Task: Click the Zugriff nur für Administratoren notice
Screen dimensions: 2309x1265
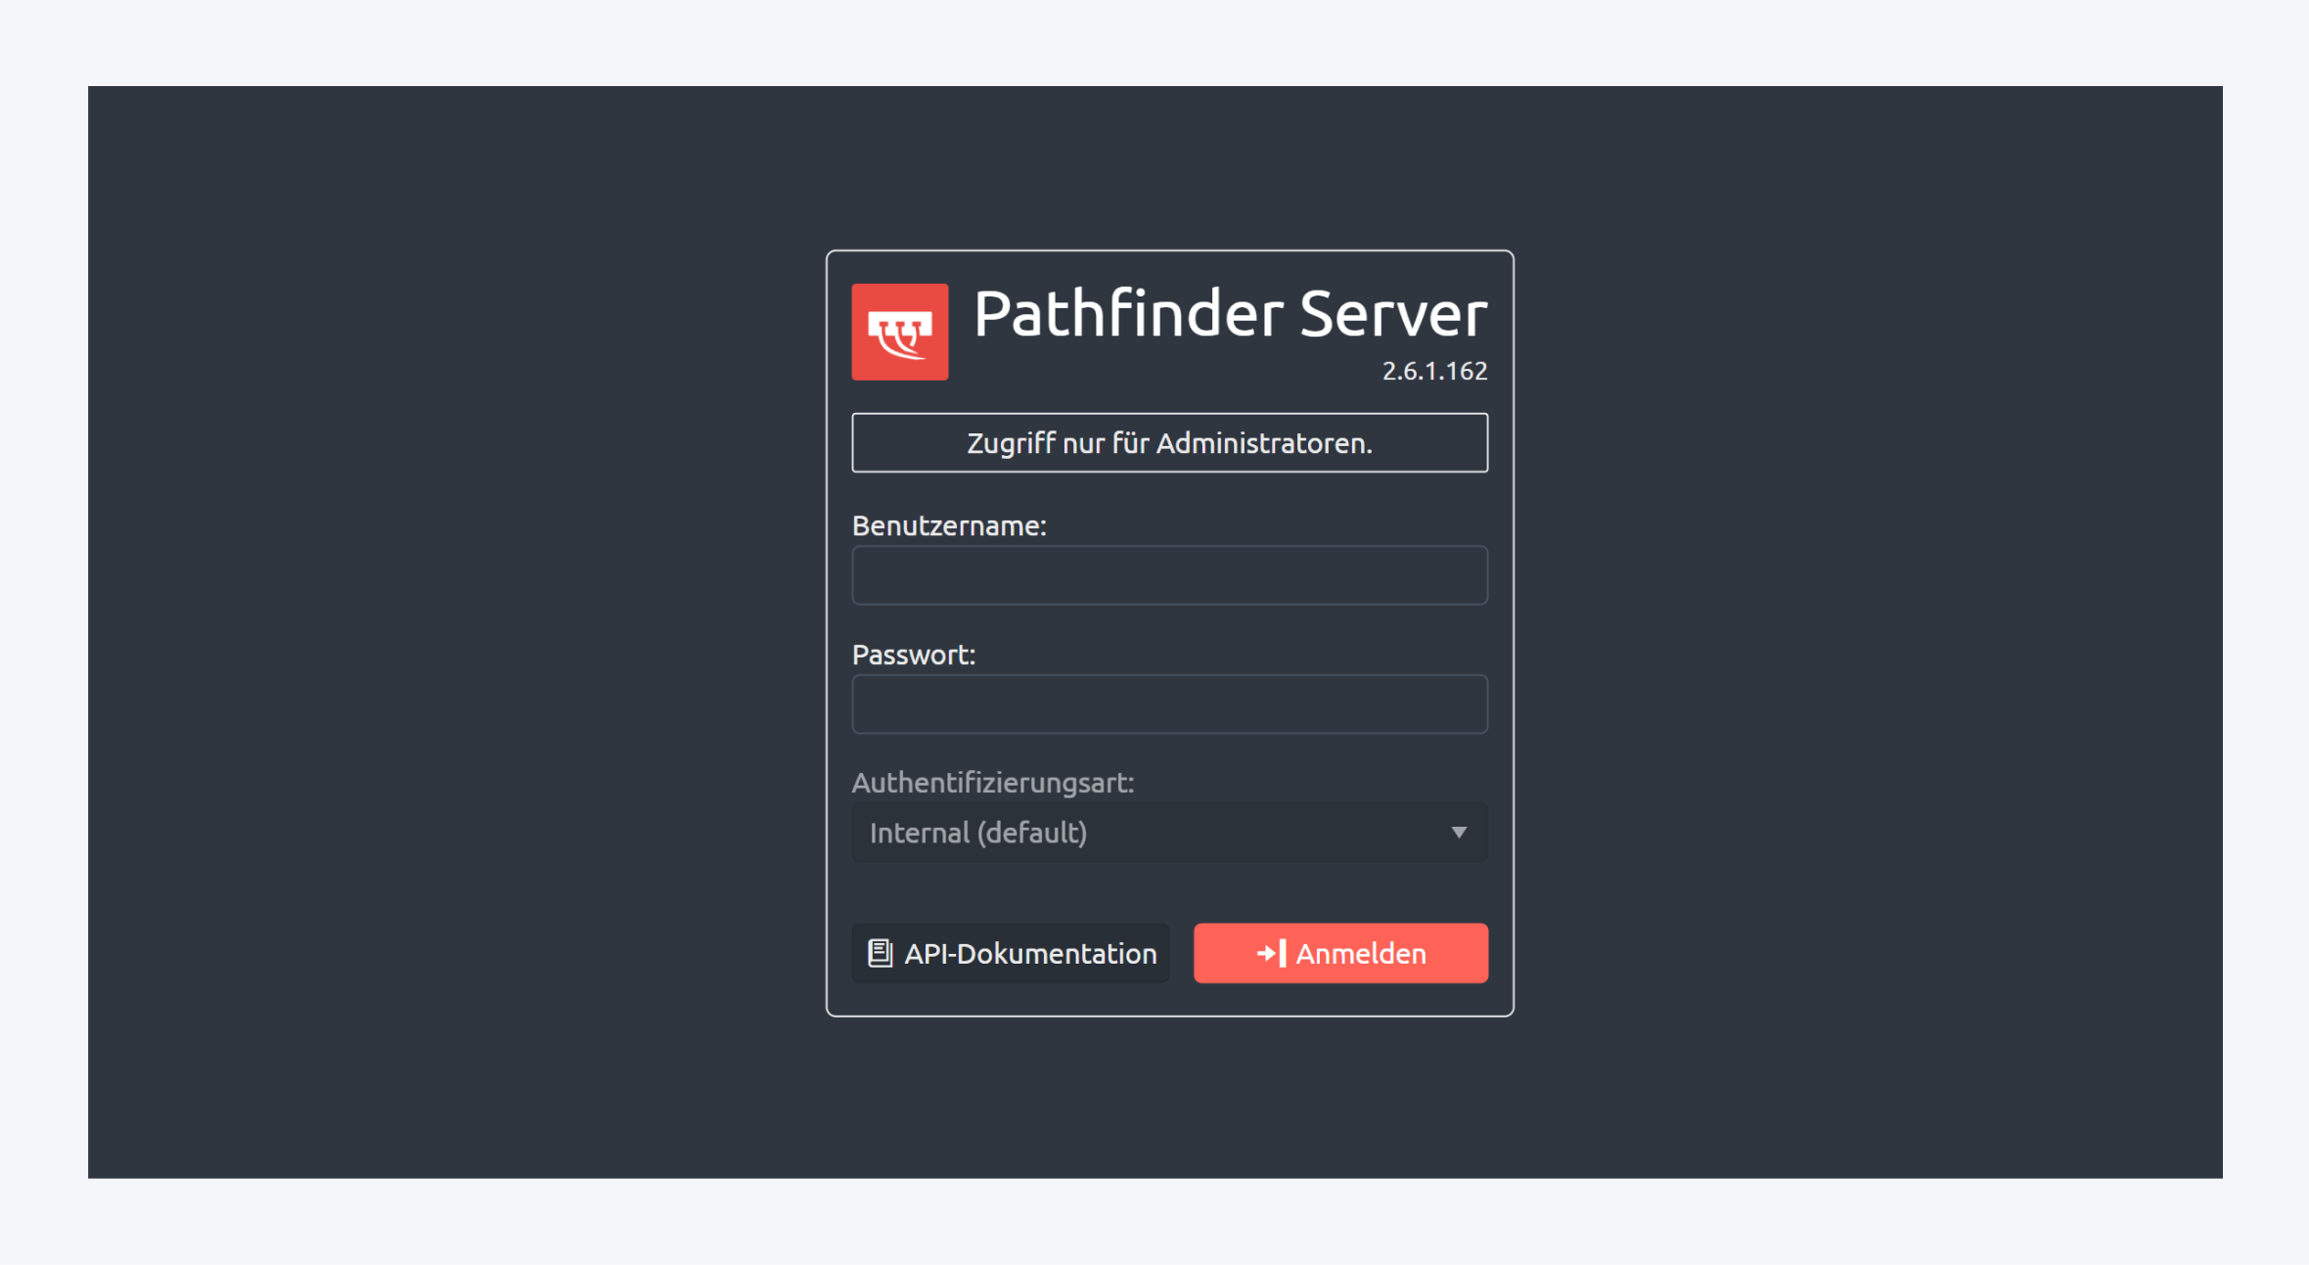Action: [x=1169, y=442]
